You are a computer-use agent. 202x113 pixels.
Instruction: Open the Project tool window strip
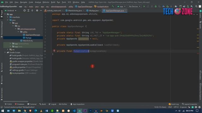(2, 13)
